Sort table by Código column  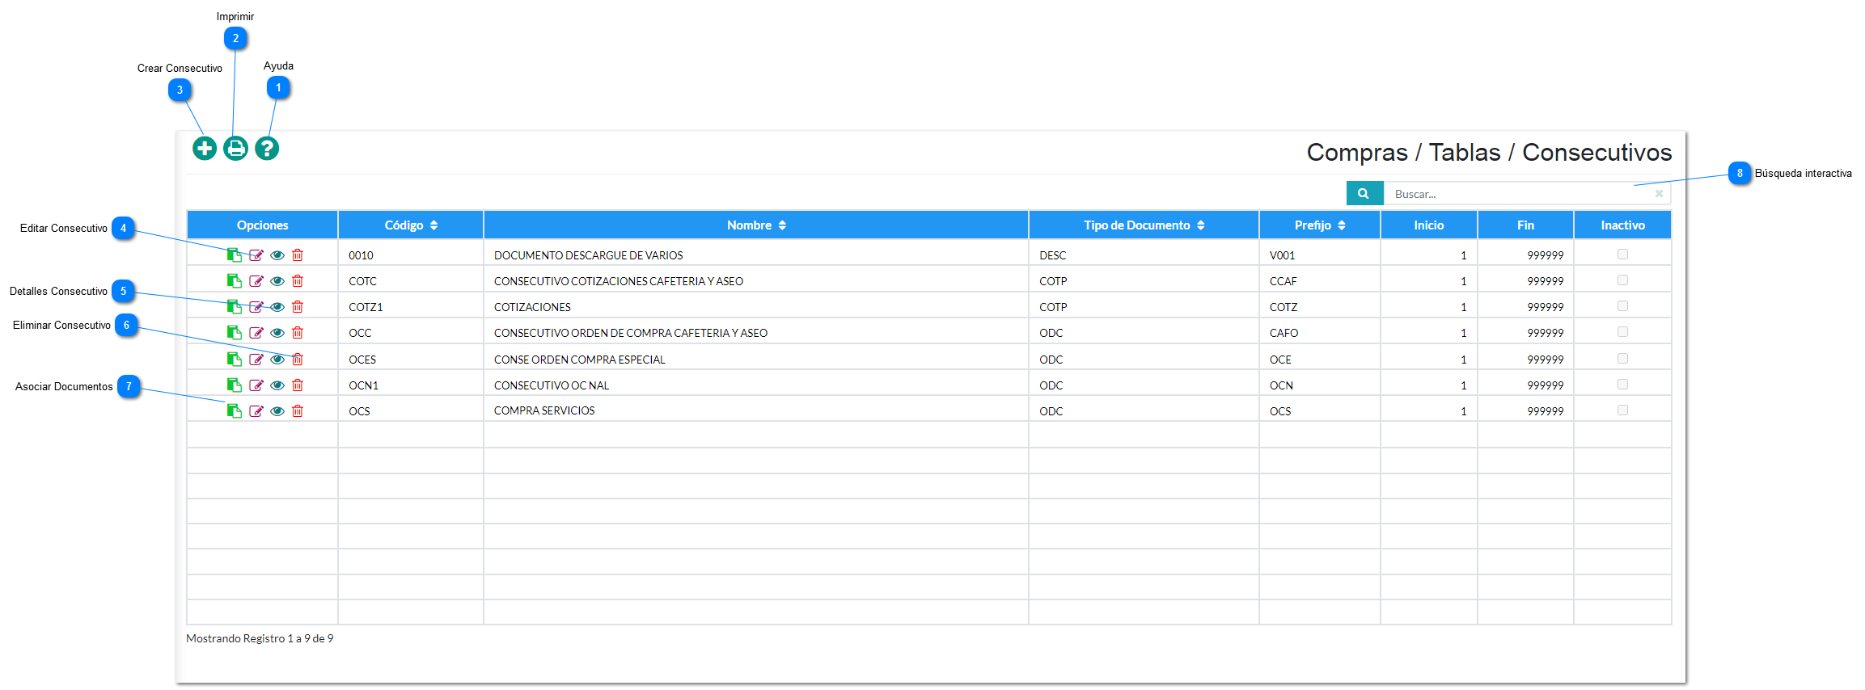tap(411, 225)
